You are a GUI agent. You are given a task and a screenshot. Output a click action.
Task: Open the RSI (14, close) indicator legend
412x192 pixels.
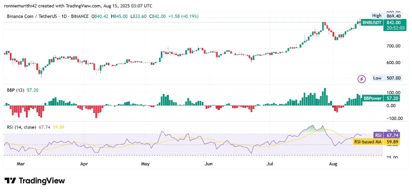click(x=21, y=127)
